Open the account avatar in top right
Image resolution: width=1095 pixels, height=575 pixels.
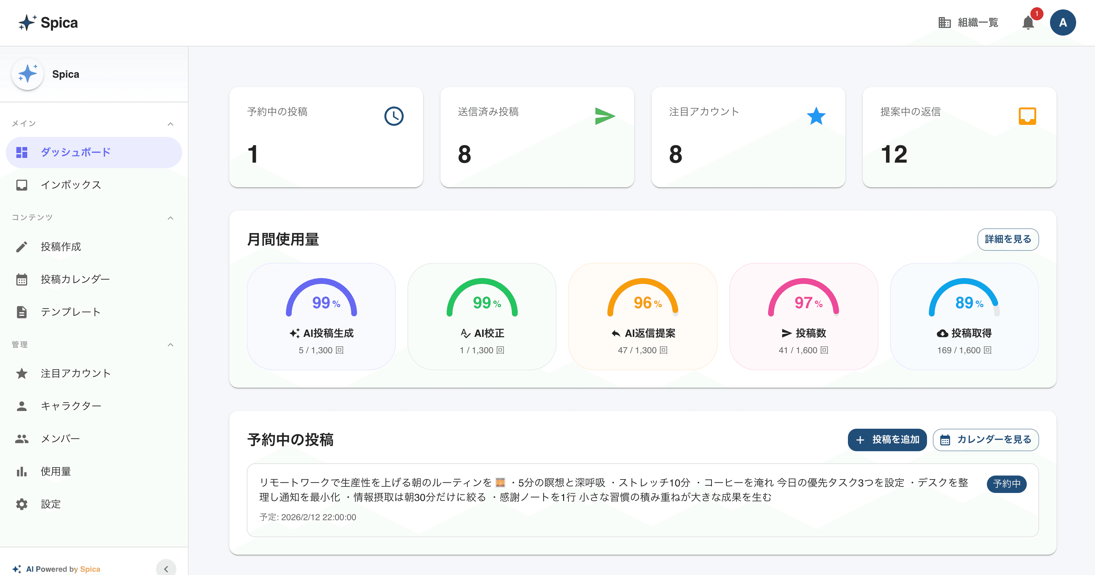[1063, 23]
